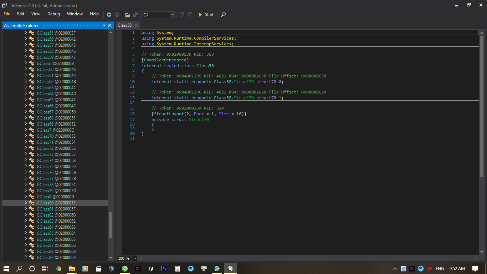Open Task View on the taskbar
Viewport: 487px width, 274px height.
pyautogui.click(x=45, y=268)
